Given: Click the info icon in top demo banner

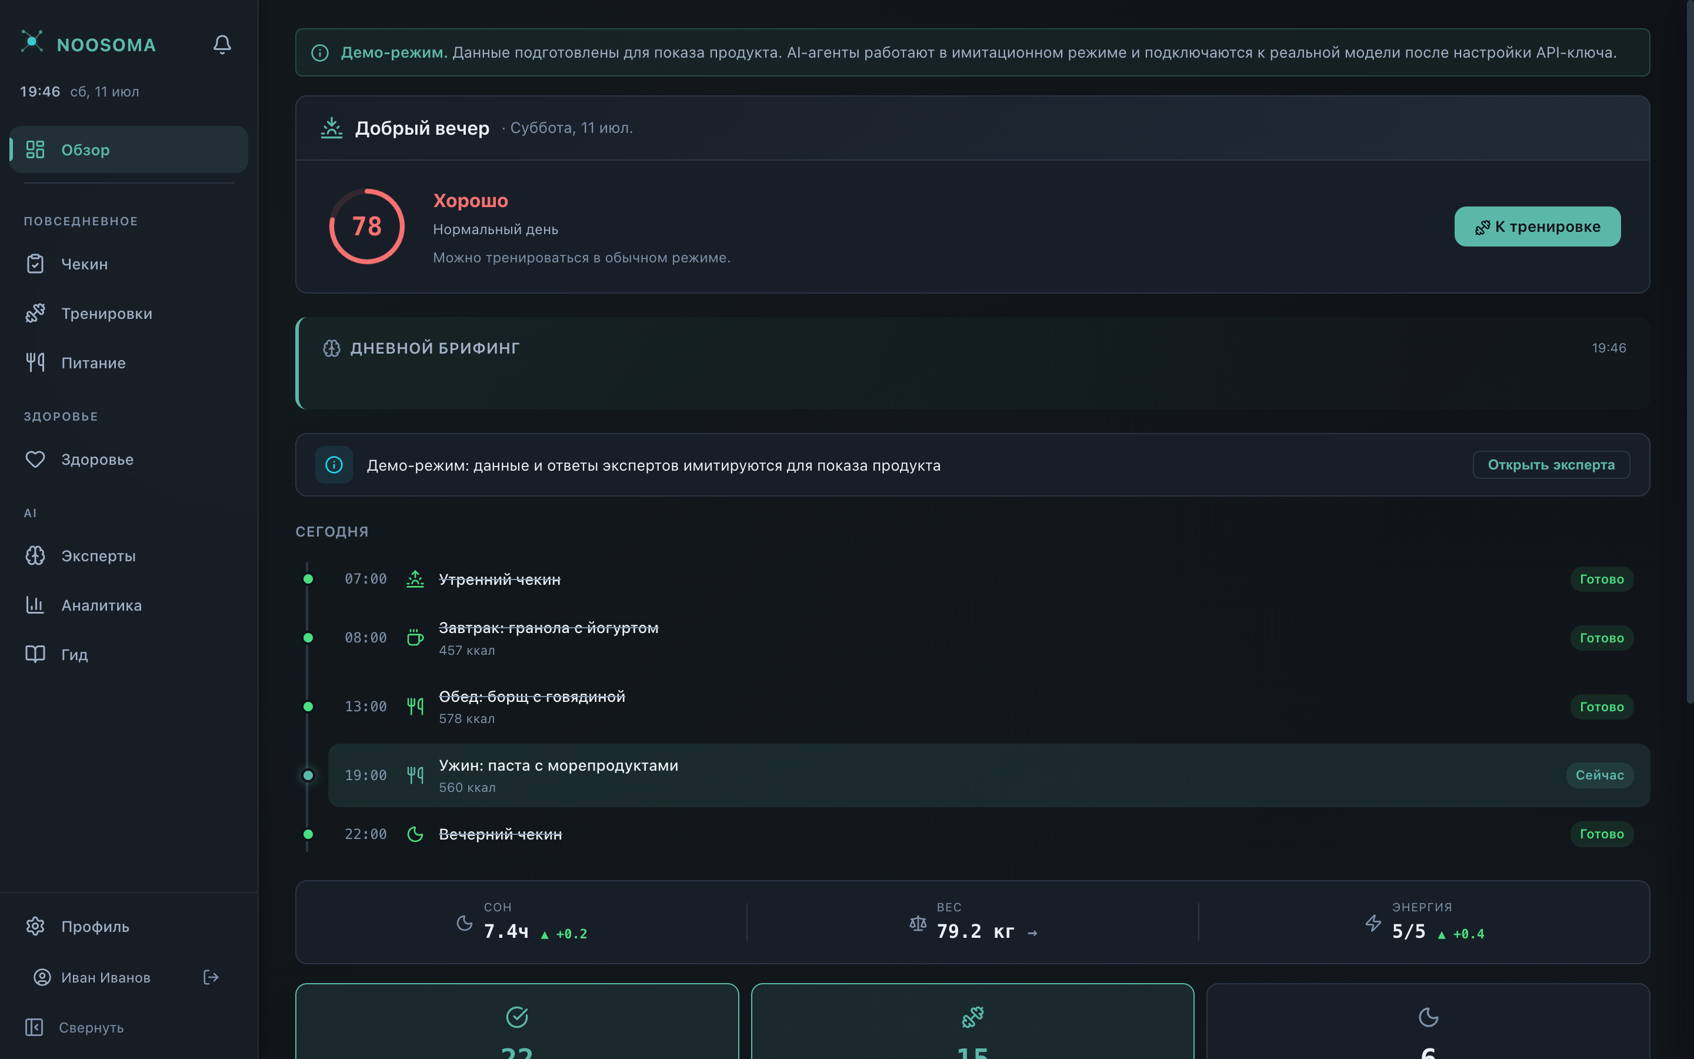Looking at the screenshot, I should pyautogui.click(x=320, y=52).
